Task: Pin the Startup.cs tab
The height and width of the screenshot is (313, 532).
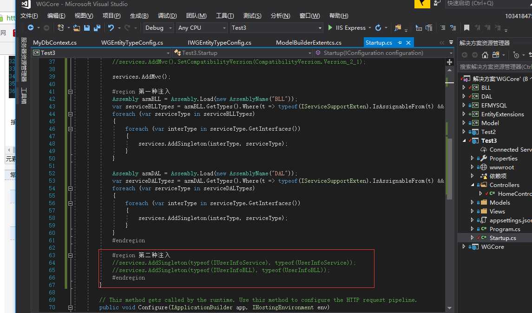Action: [400, 43]
